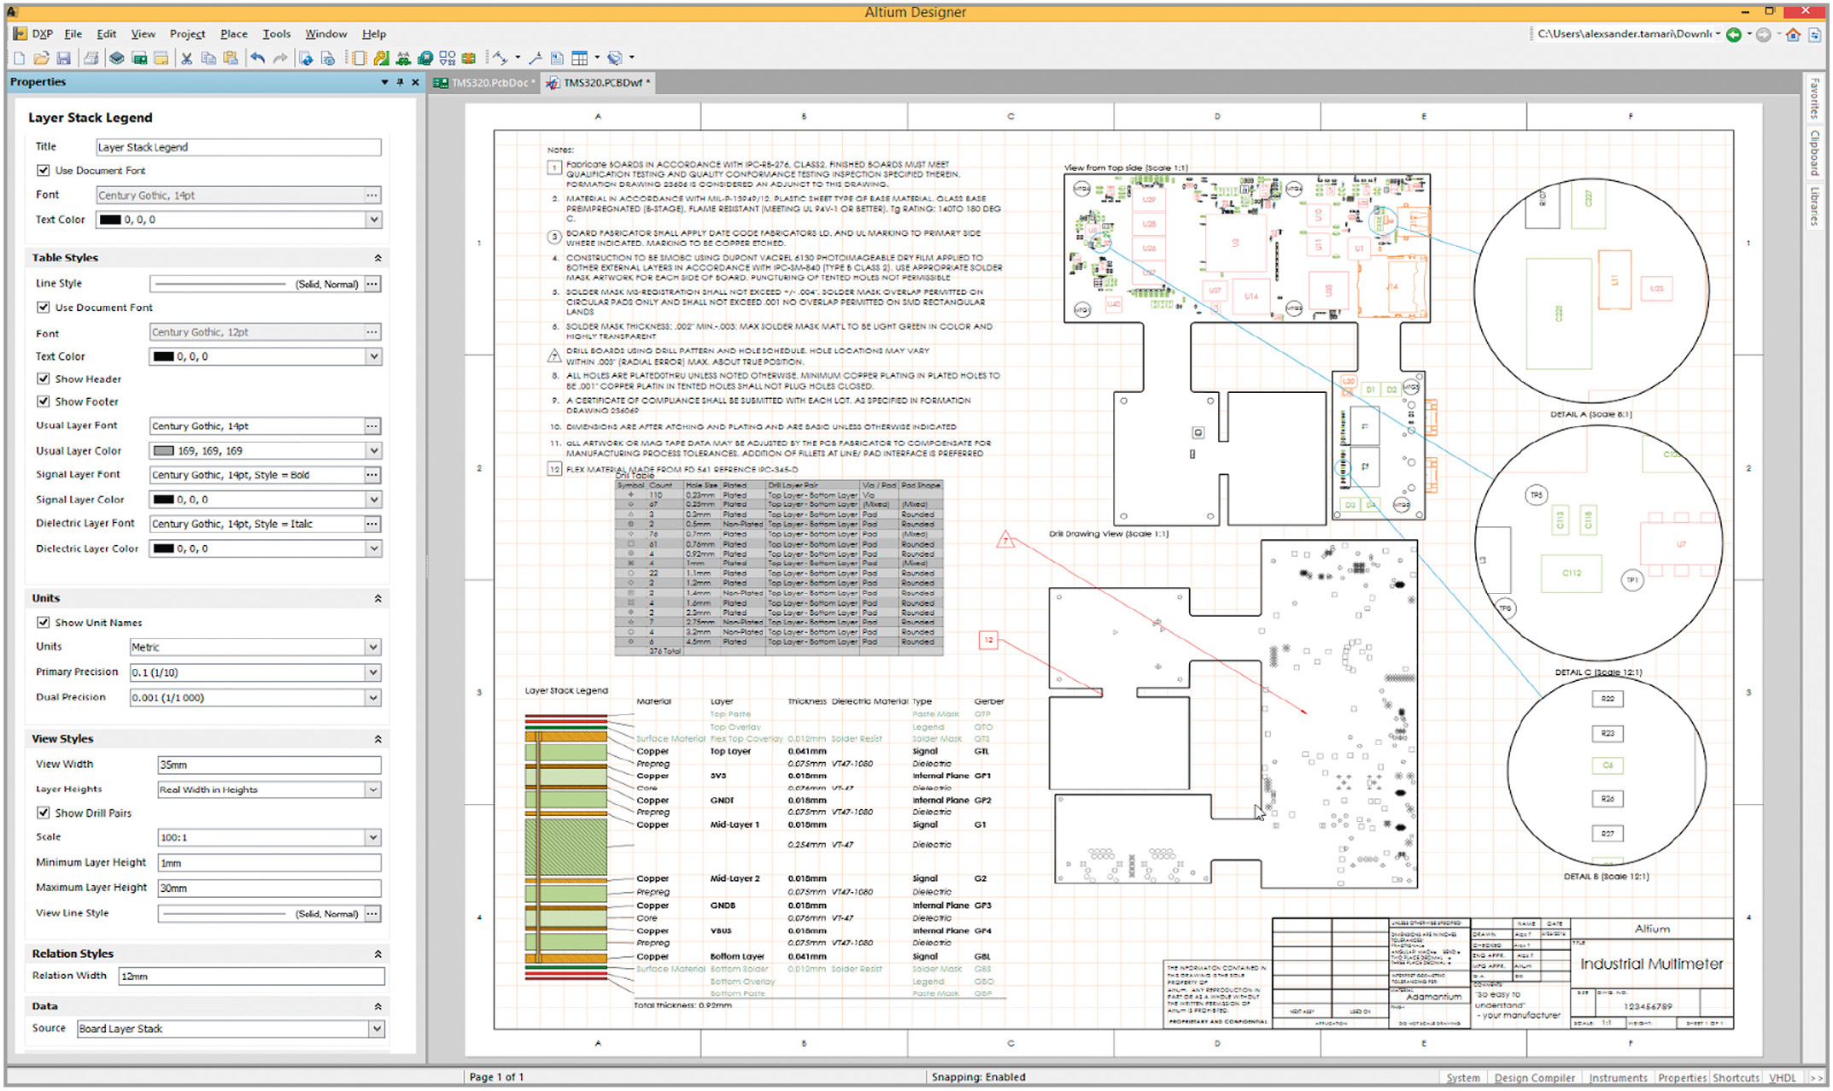Collapse the Table Styles section
Screen dimensions: 1833x1091
pyautogui.click(x=378, y=258)
